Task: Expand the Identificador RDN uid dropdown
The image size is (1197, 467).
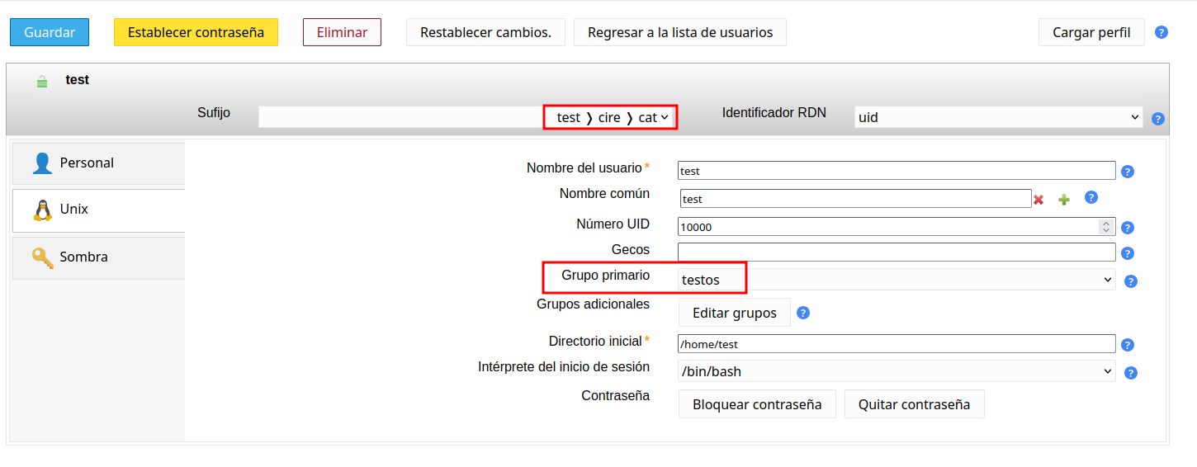Action: 998,117
